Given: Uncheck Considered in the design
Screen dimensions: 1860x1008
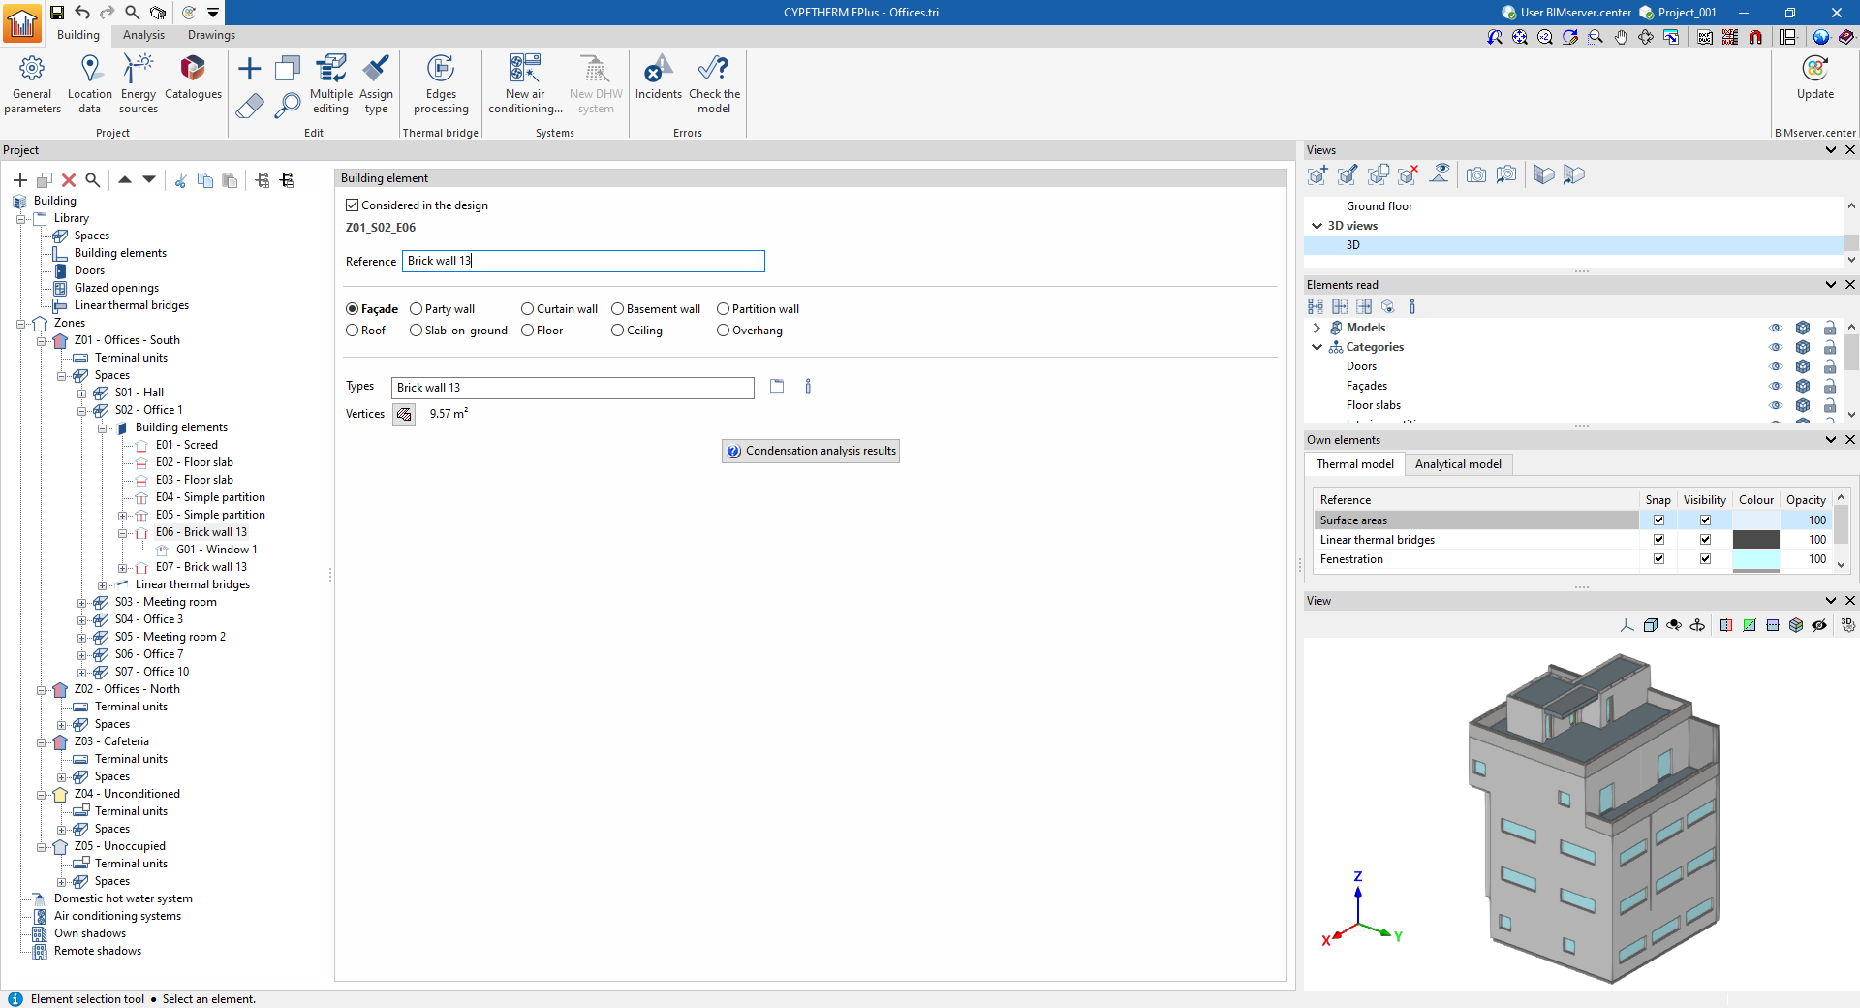Looking at the screenshot, I should [x=353, y=205].
